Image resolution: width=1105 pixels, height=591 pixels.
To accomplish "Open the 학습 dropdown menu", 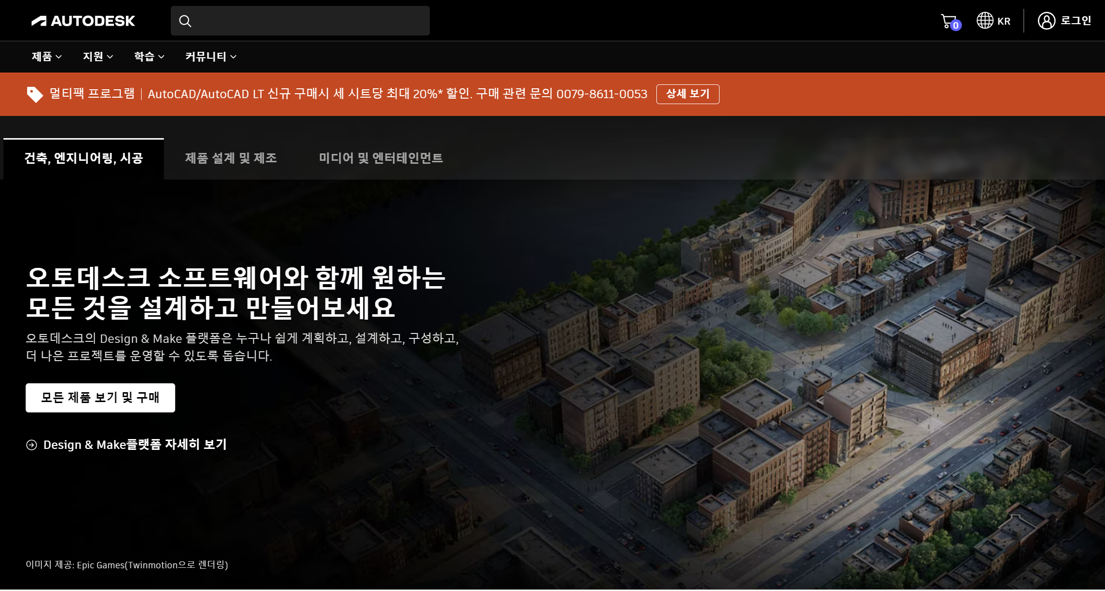I will (149, 57).
